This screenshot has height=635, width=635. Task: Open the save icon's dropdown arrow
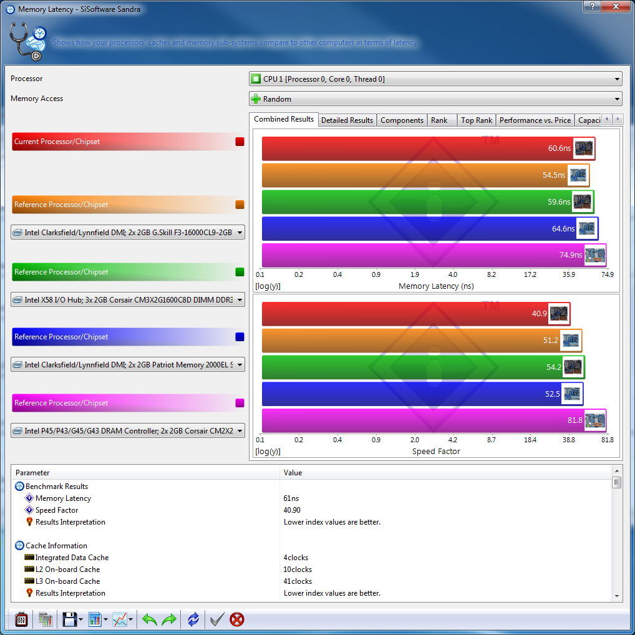click(80, 619)
